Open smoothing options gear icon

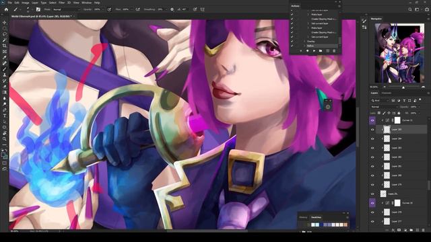tap(172, 9)
